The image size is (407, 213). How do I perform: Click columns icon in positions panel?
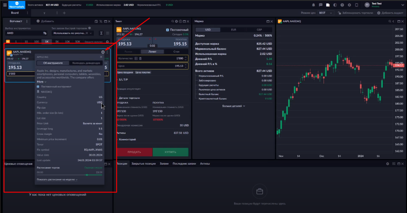pos(394,164)
